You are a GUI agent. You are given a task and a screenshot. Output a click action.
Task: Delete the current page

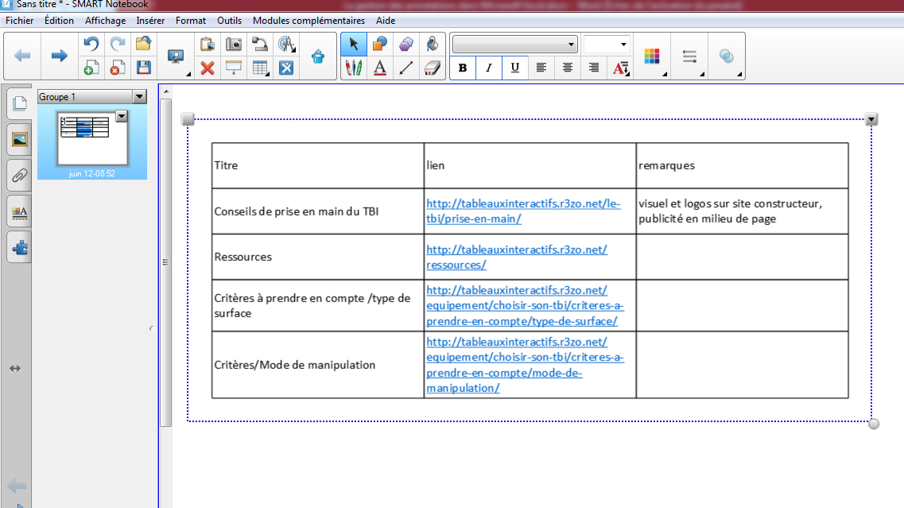click(x=118, y=68)
